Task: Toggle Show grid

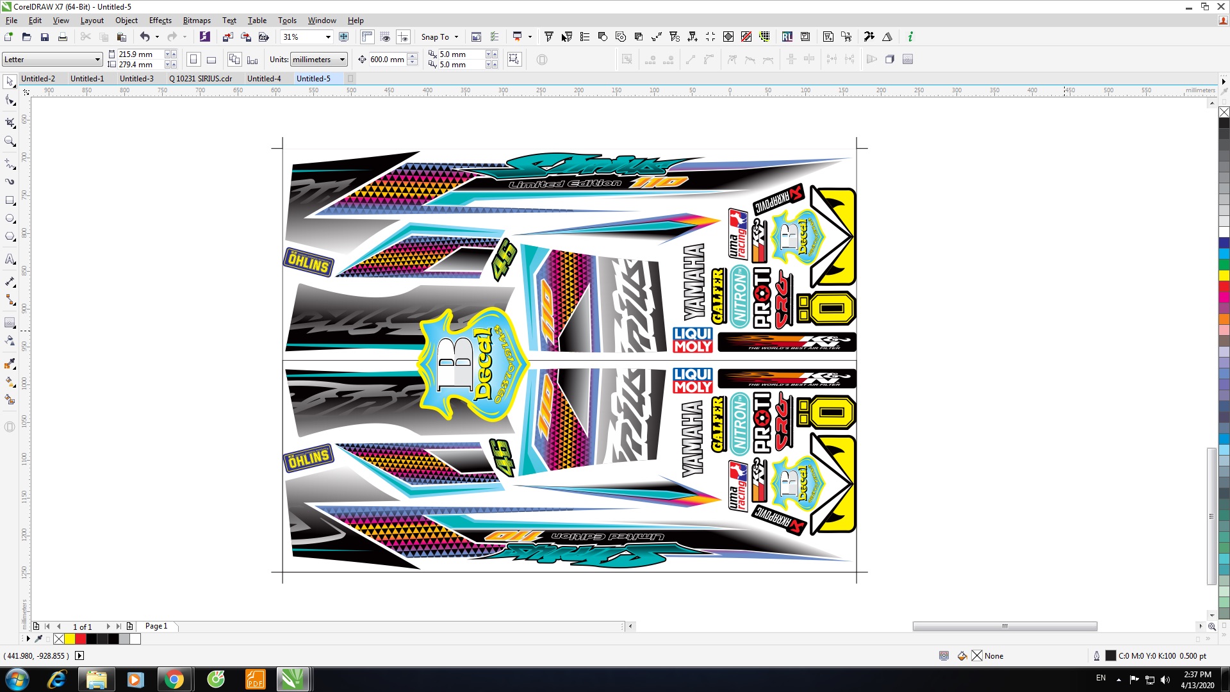Action: coord(385,37)
